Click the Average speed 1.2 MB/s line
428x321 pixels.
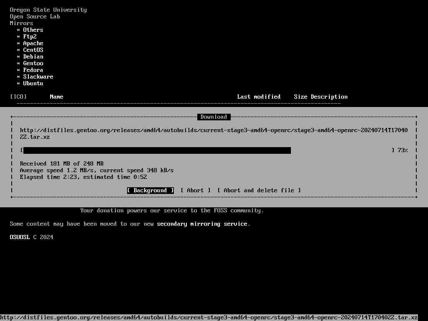[x=97, y=171]
